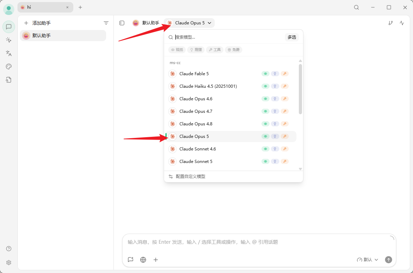This screenshot has width=413, height=273.
Task: Select Claude Sonnet 4.6 model
Action: point(231,149)
